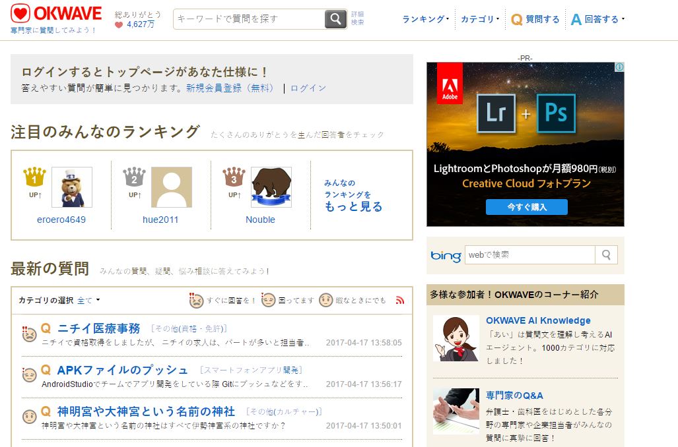
Task: Click みんなのランキングをもっと見る link
Action: coord(353,196)
